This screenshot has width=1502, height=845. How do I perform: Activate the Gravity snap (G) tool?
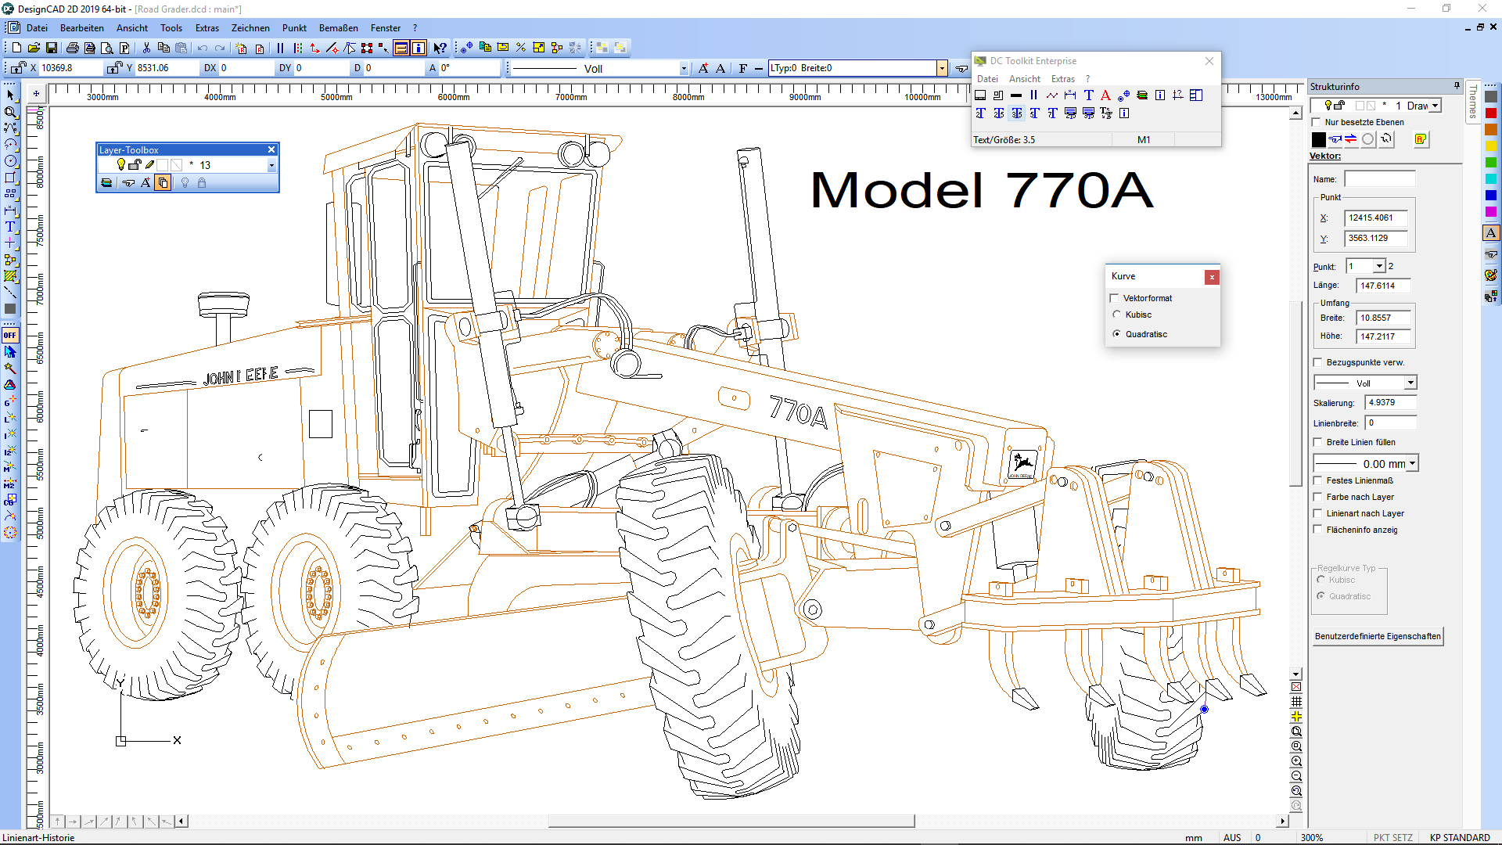click(x=10, y=401)
